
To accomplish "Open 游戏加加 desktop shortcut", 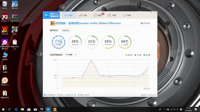I will tap(15, 5).
